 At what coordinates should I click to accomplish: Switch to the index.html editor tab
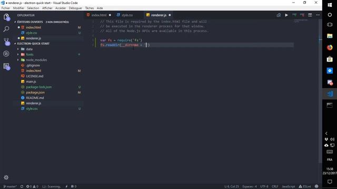pyautogui.click(x=98, y=15)
